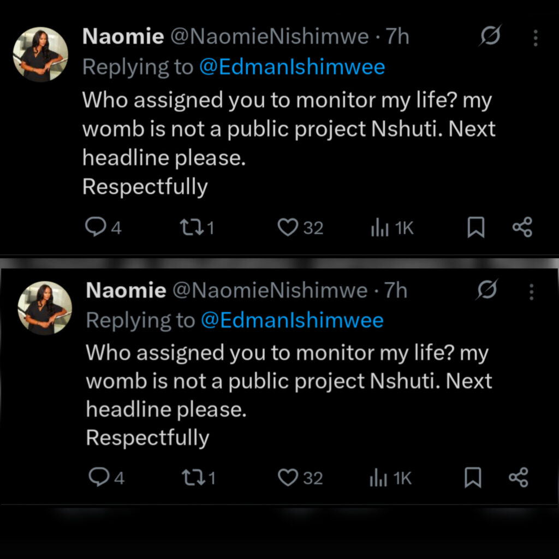Share the top tweet
This screenshot has height=559, width=559.
pyautogui.click(x=522, y=227)
